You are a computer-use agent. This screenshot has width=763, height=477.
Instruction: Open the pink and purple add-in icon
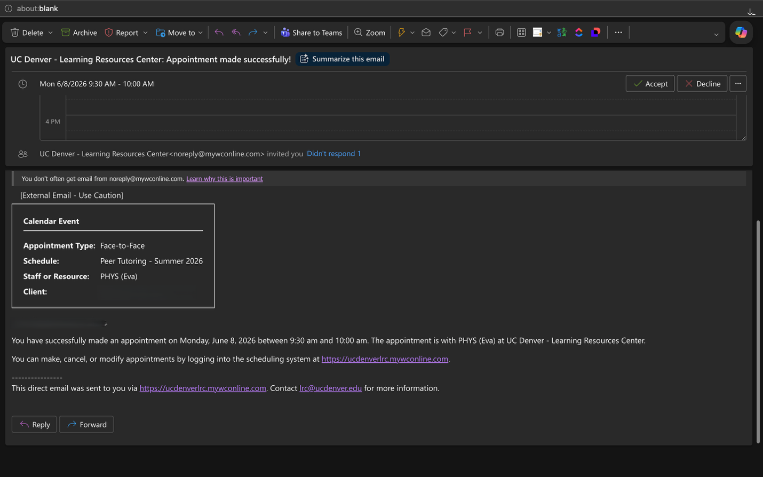(x=596, y=33)
